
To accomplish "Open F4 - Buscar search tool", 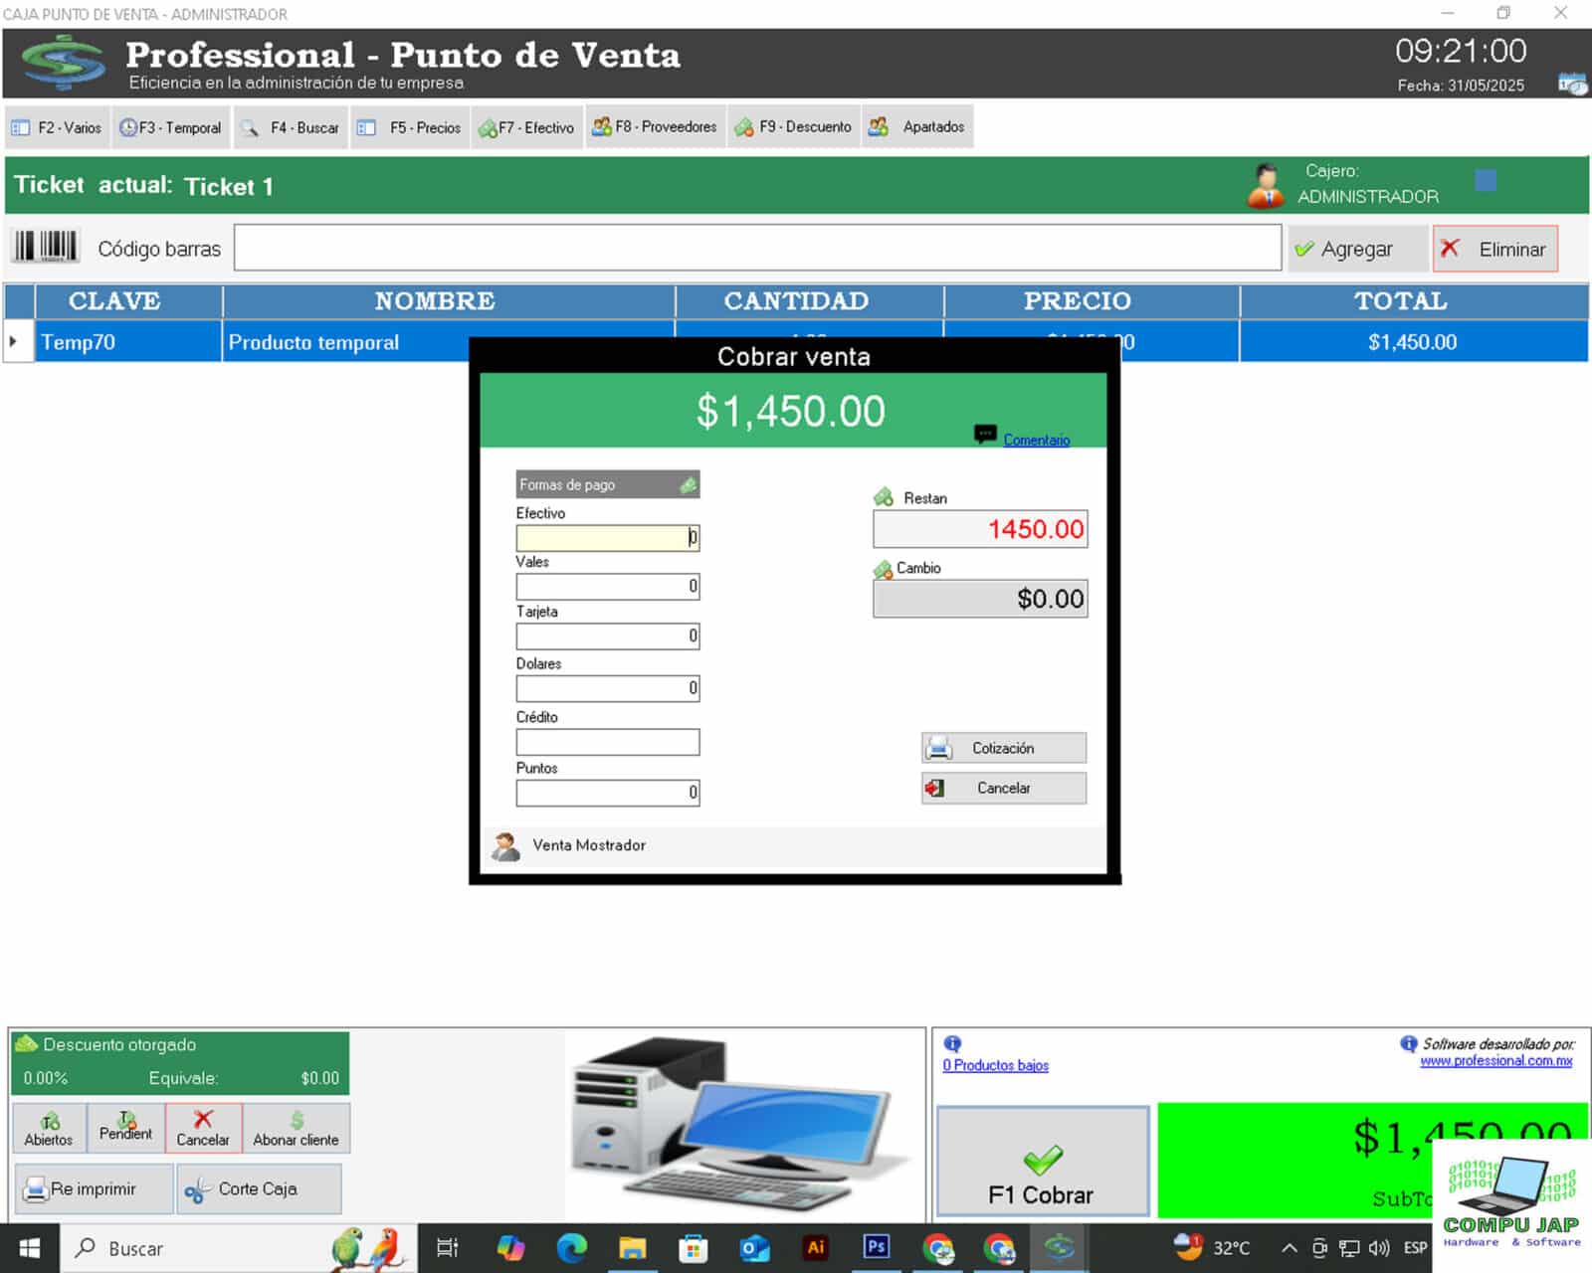I will pyautogui.click(x=291, y=127).
